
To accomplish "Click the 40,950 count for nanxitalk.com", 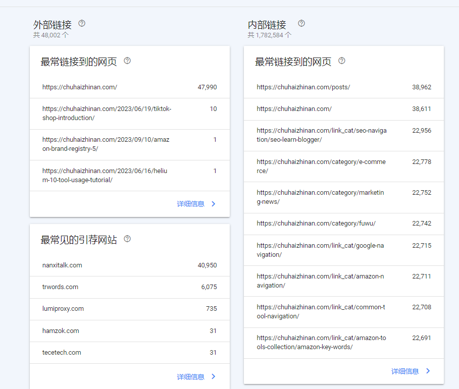I will pos(207,265).
